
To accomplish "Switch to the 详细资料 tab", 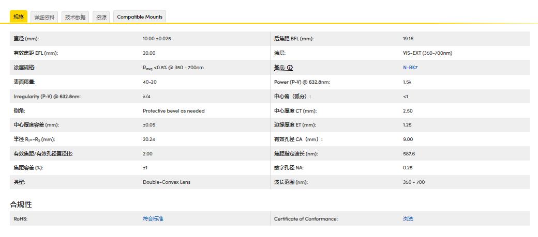I will (44, 17).
